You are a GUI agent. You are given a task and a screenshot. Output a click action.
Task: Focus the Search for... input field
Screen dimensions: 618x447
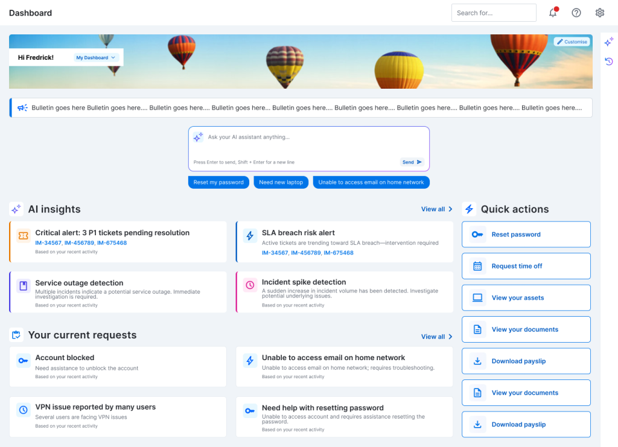494,13
